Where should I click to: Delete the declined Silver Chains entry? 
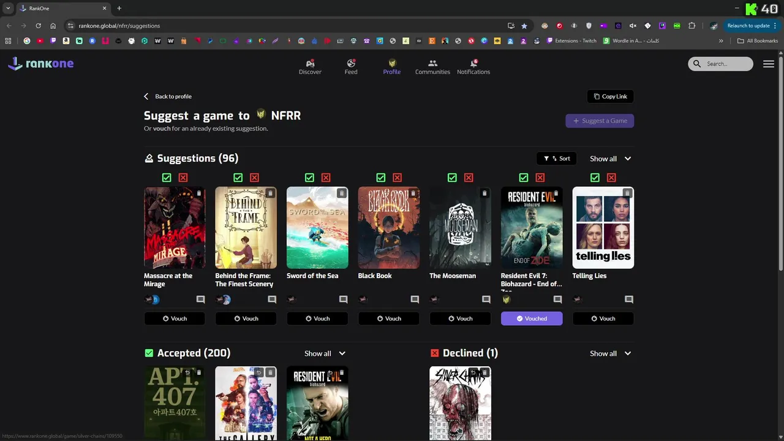tap(484, 372)
